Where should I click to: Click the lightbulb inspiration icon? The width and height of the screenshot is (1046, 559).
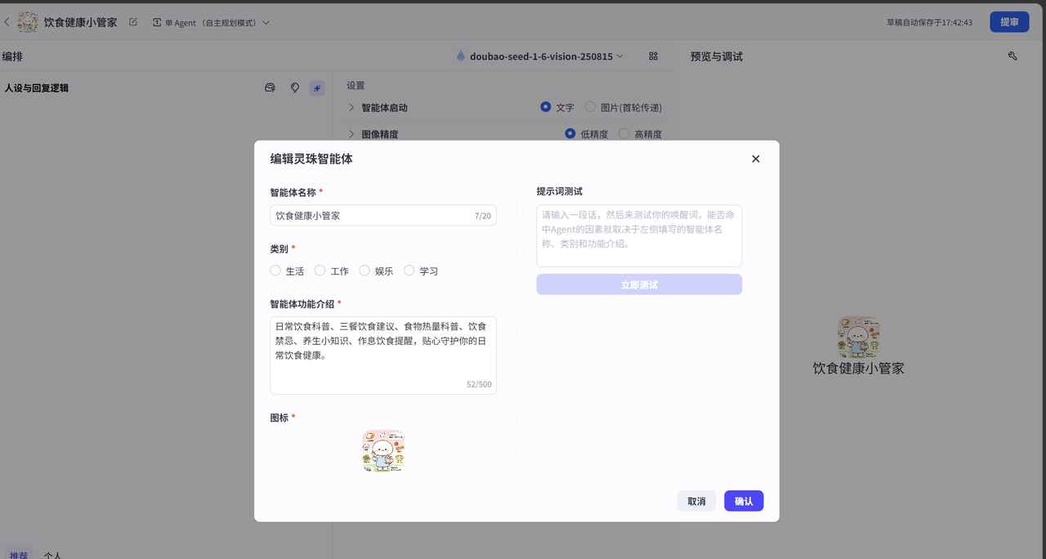(x=294, y=87)
